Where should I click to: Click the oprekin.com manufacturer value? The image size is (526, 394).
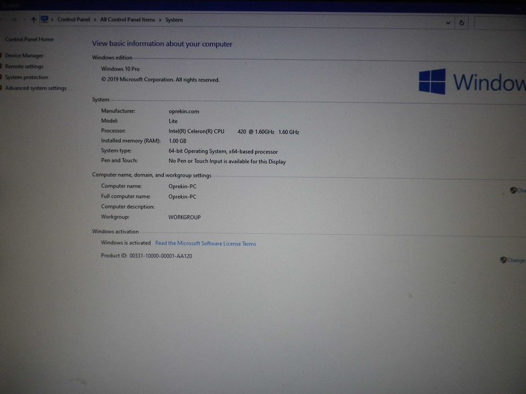tap(184, 111)
